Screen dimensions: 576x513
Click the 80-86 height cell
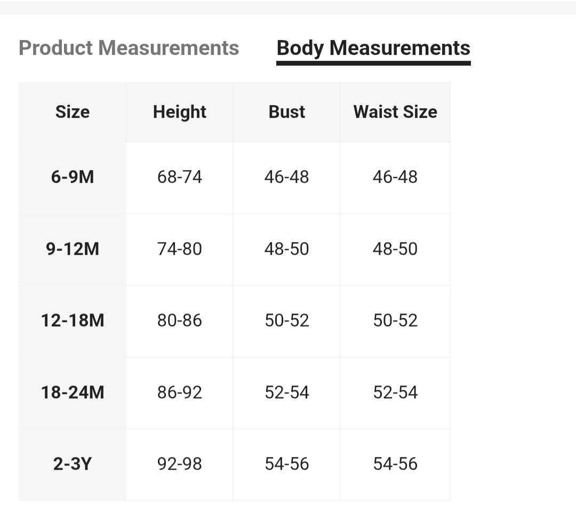coord(180,320)
